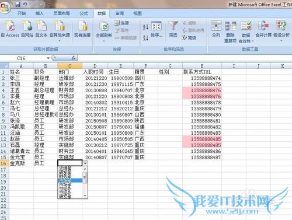Toggle the 筛选 filter funnel

[173, 29]
